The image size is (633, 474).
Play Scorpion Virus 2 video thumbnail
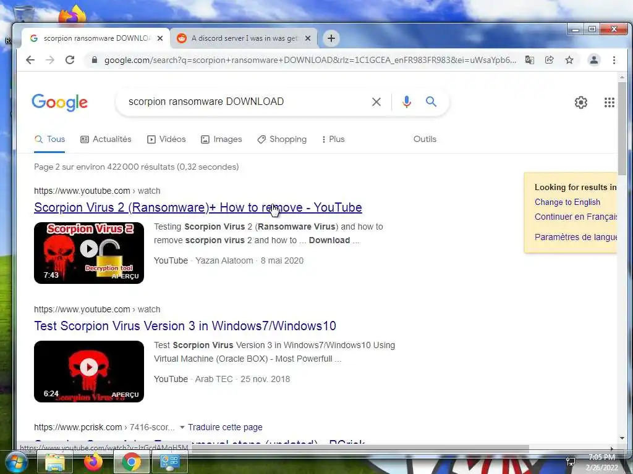[x=89, y=253]
